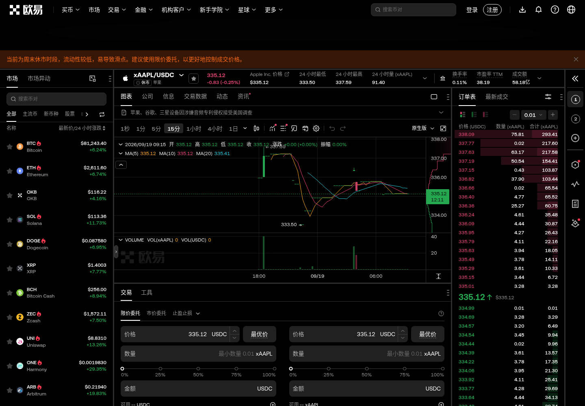
Task: Expand chart to fullscreen icon
Action: pos(443,128)
